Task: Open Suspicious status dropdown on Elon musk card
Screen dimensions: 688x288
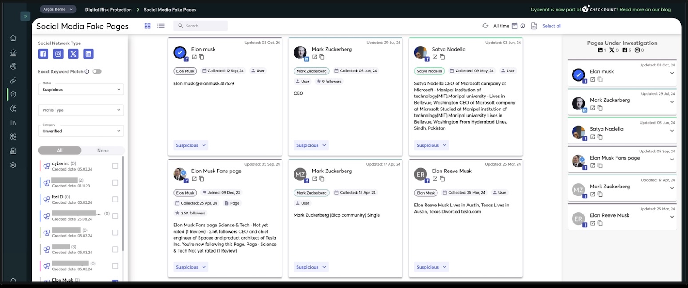Action: 191,145
